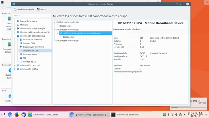Select Desconocido under EHCI Host Controller
The width and height of the screenshot is (209, 118).
coord(65,26)
